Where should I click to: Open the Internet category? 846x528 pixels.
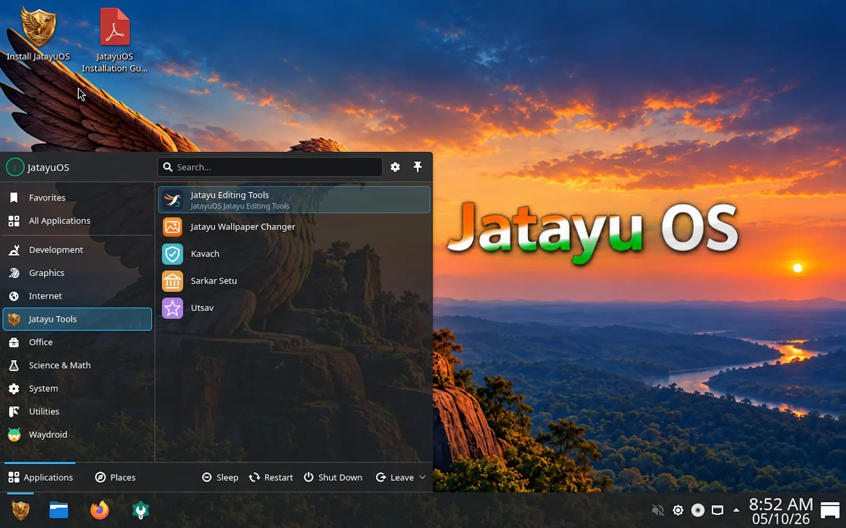pos(77,296)
